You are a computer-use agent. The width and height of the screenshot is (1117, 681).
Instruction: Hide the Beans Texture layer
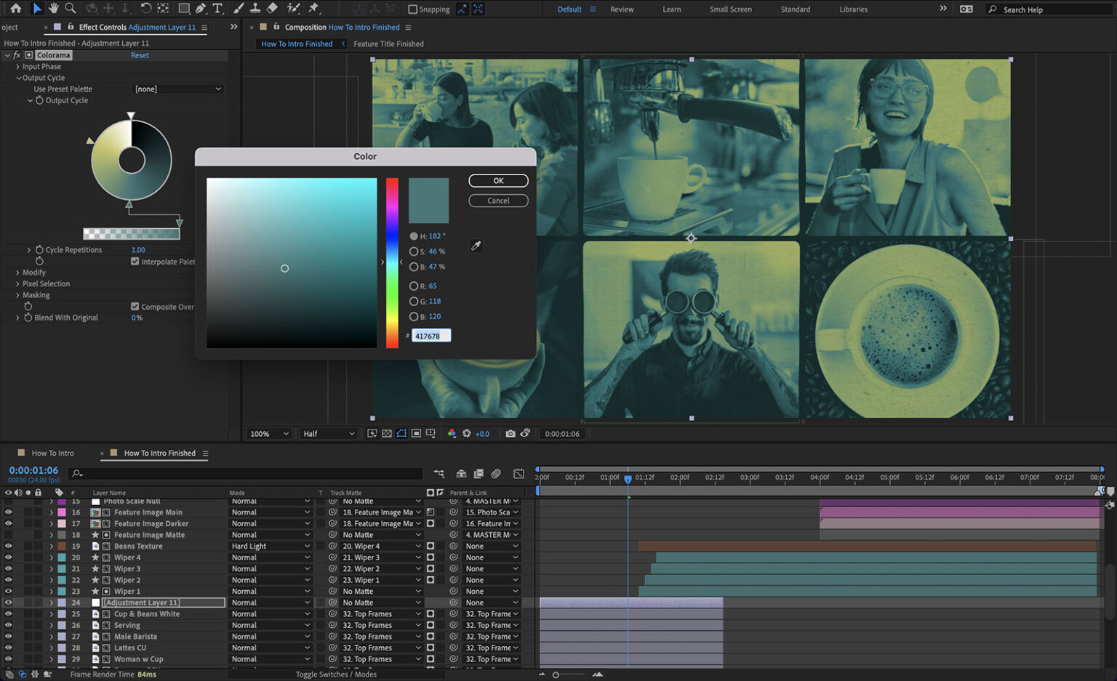click(x=8, y=546)
